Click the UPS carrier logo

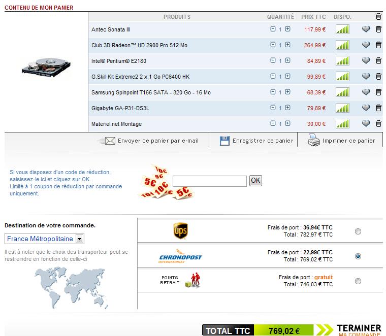click(181, 231)
